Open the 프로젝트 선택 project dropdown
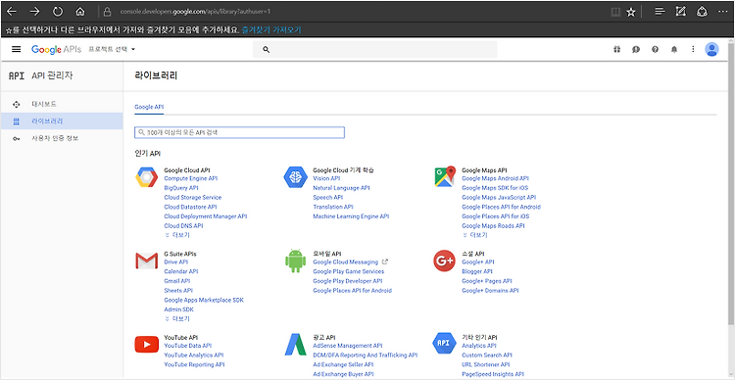735x380 pixels. [112, 49]
